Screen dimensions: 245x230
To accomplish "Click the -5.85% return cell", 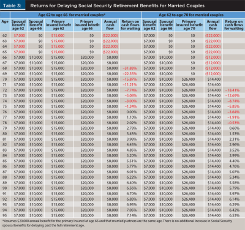I will 233,106.
